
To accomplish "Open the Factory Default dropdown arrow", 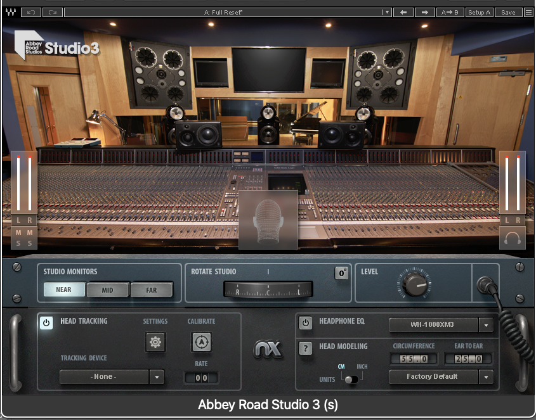I will coord(486,377).
